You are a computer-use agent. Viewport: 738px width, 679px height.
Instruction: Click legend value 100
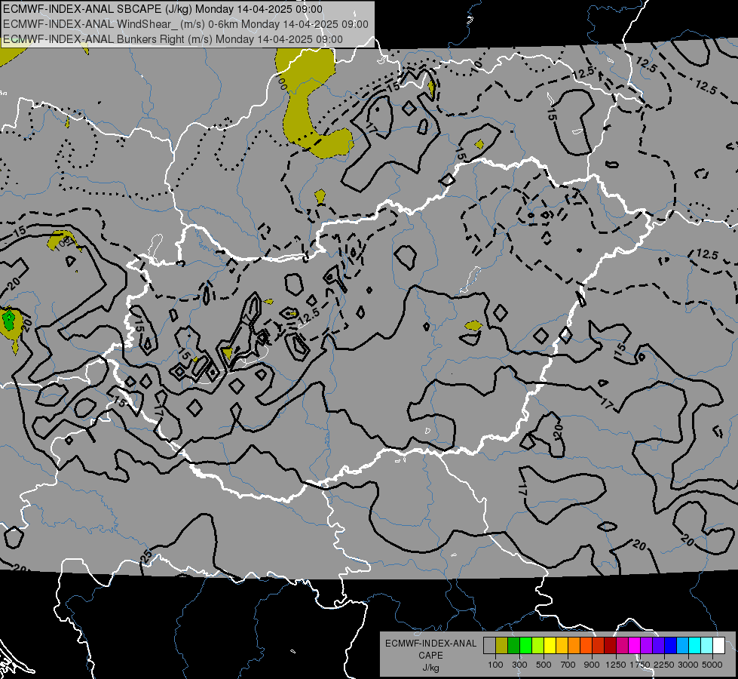(x=495, y=665)
